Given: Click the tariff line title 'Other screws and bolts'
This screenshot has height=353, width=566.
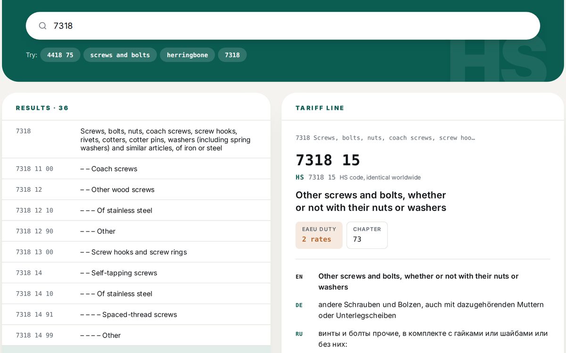Looking at the screenshot, I should (371, 201).
